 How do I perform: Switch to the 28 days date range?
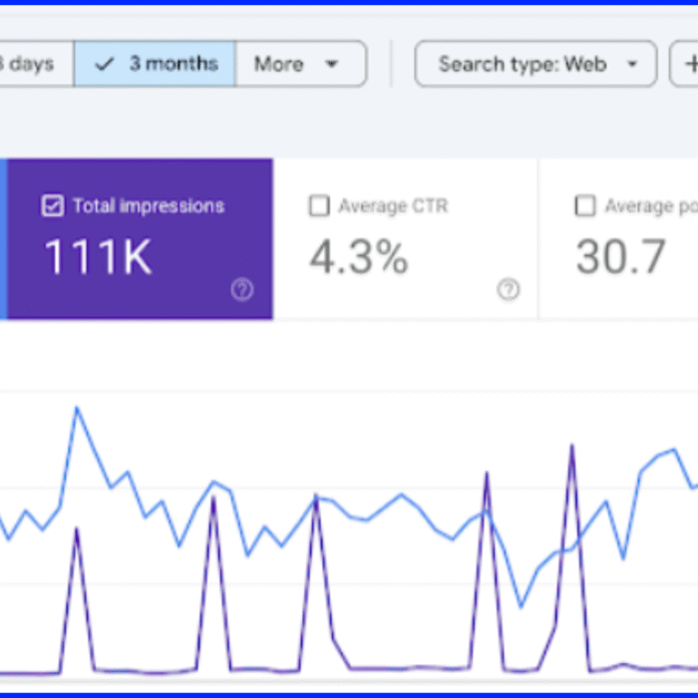point(30,65)
